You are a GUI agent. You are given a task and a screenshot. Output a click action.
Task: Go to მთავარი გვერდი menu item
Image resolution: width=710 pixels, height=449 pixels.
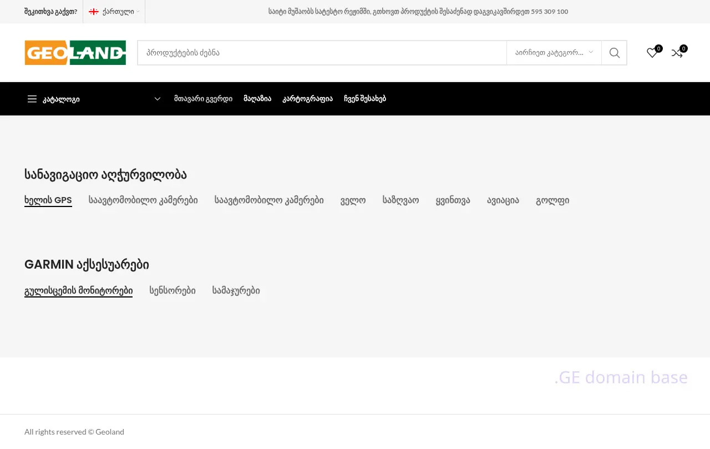203,99
